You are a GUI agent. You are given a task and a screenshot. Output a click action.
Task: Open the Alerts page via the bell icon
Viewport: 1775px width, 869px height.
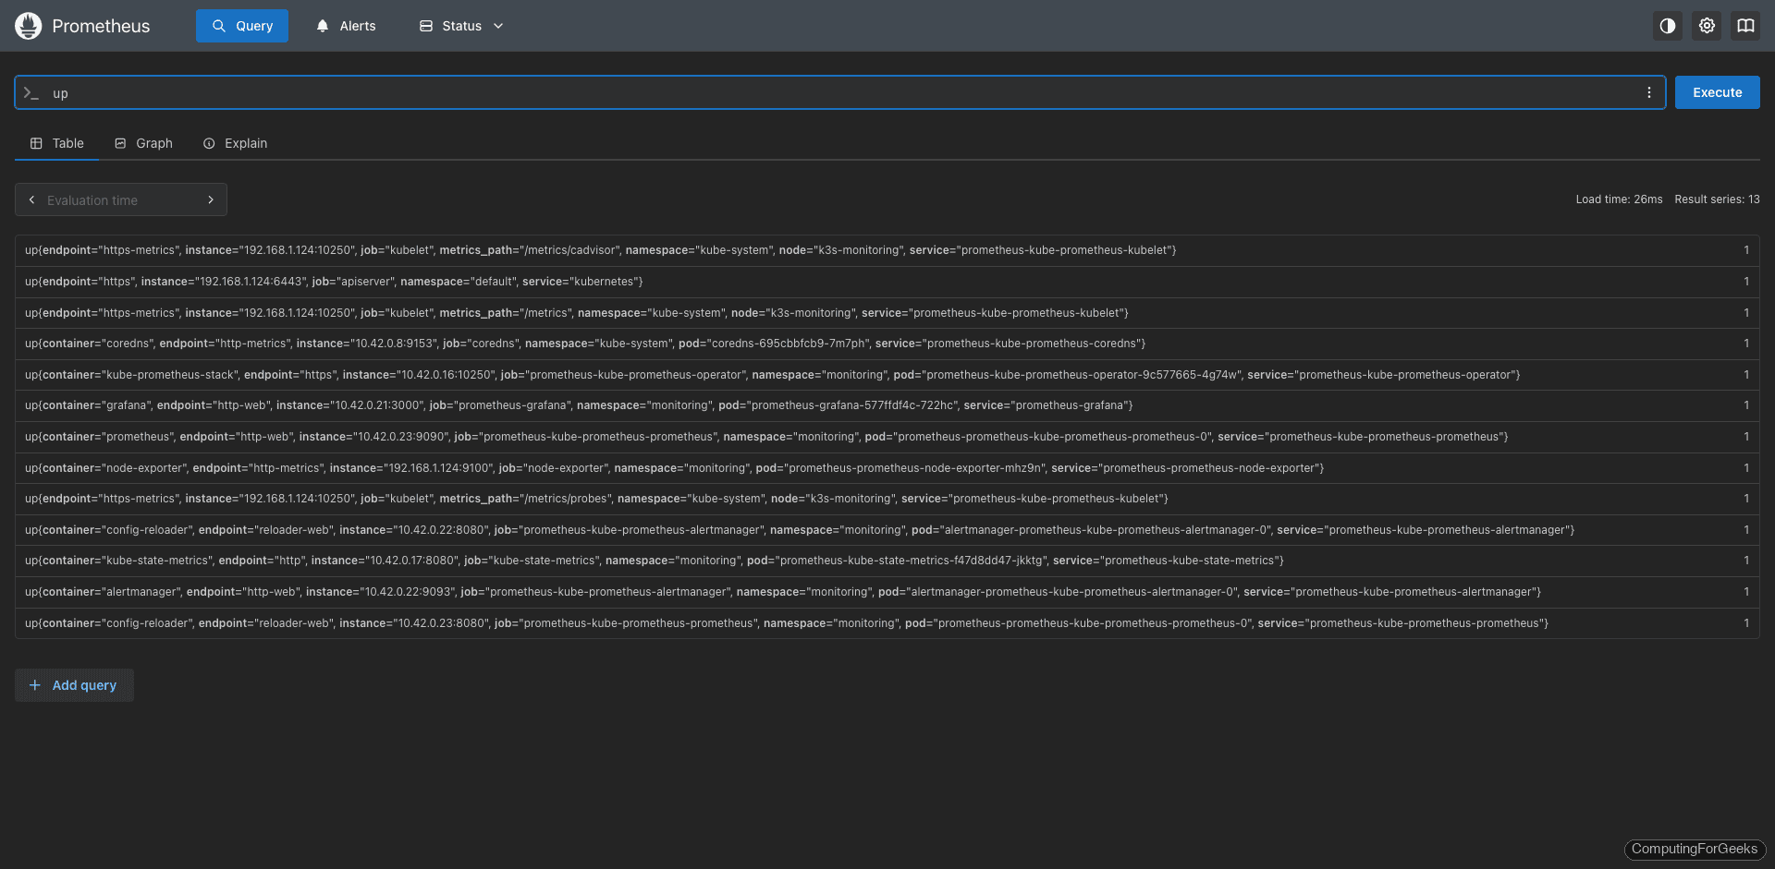pos(321,26)
